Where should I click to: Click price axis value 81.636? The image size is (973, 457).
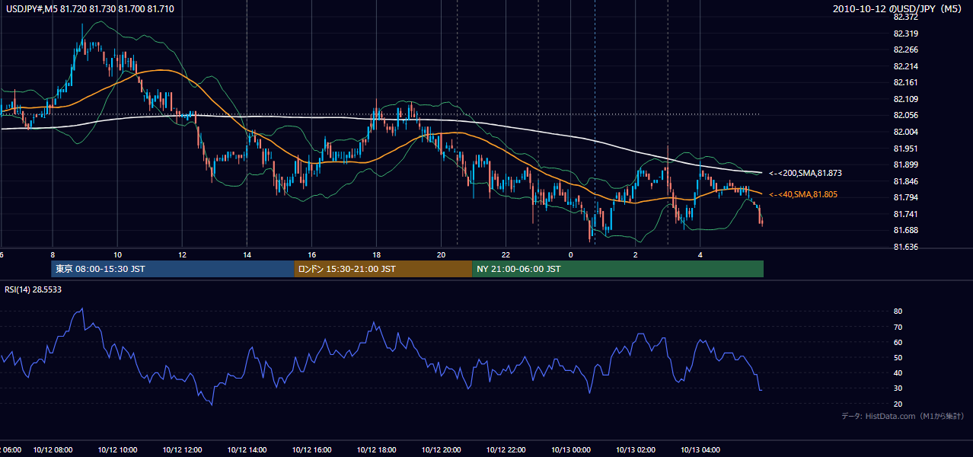905,247
